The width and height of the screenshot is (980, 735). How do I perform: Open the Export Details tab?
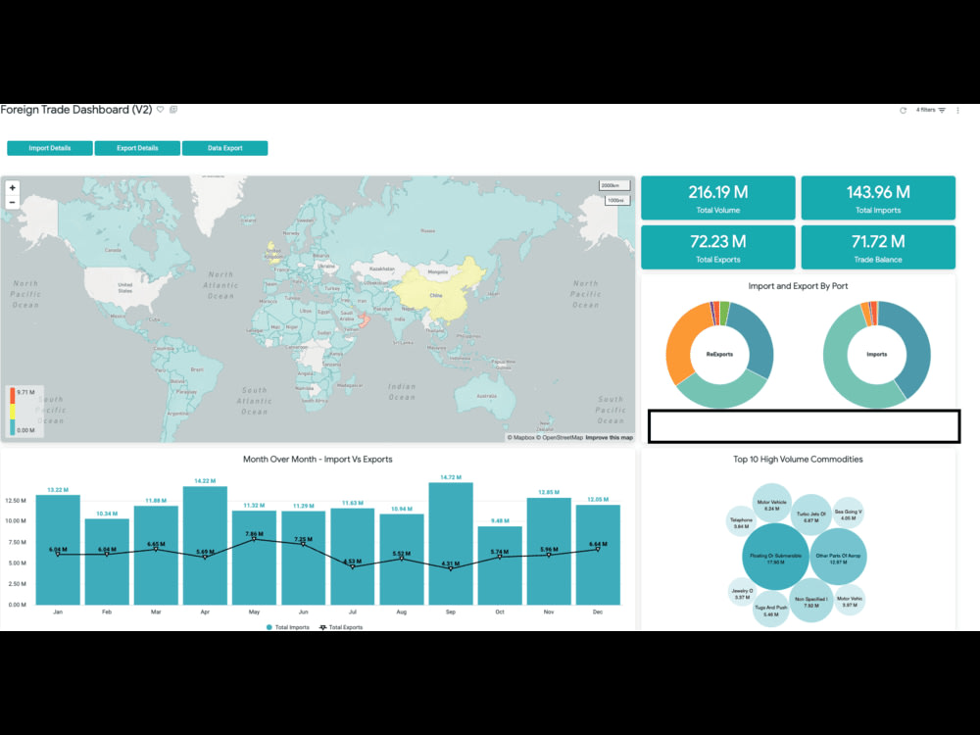point(137,147)
